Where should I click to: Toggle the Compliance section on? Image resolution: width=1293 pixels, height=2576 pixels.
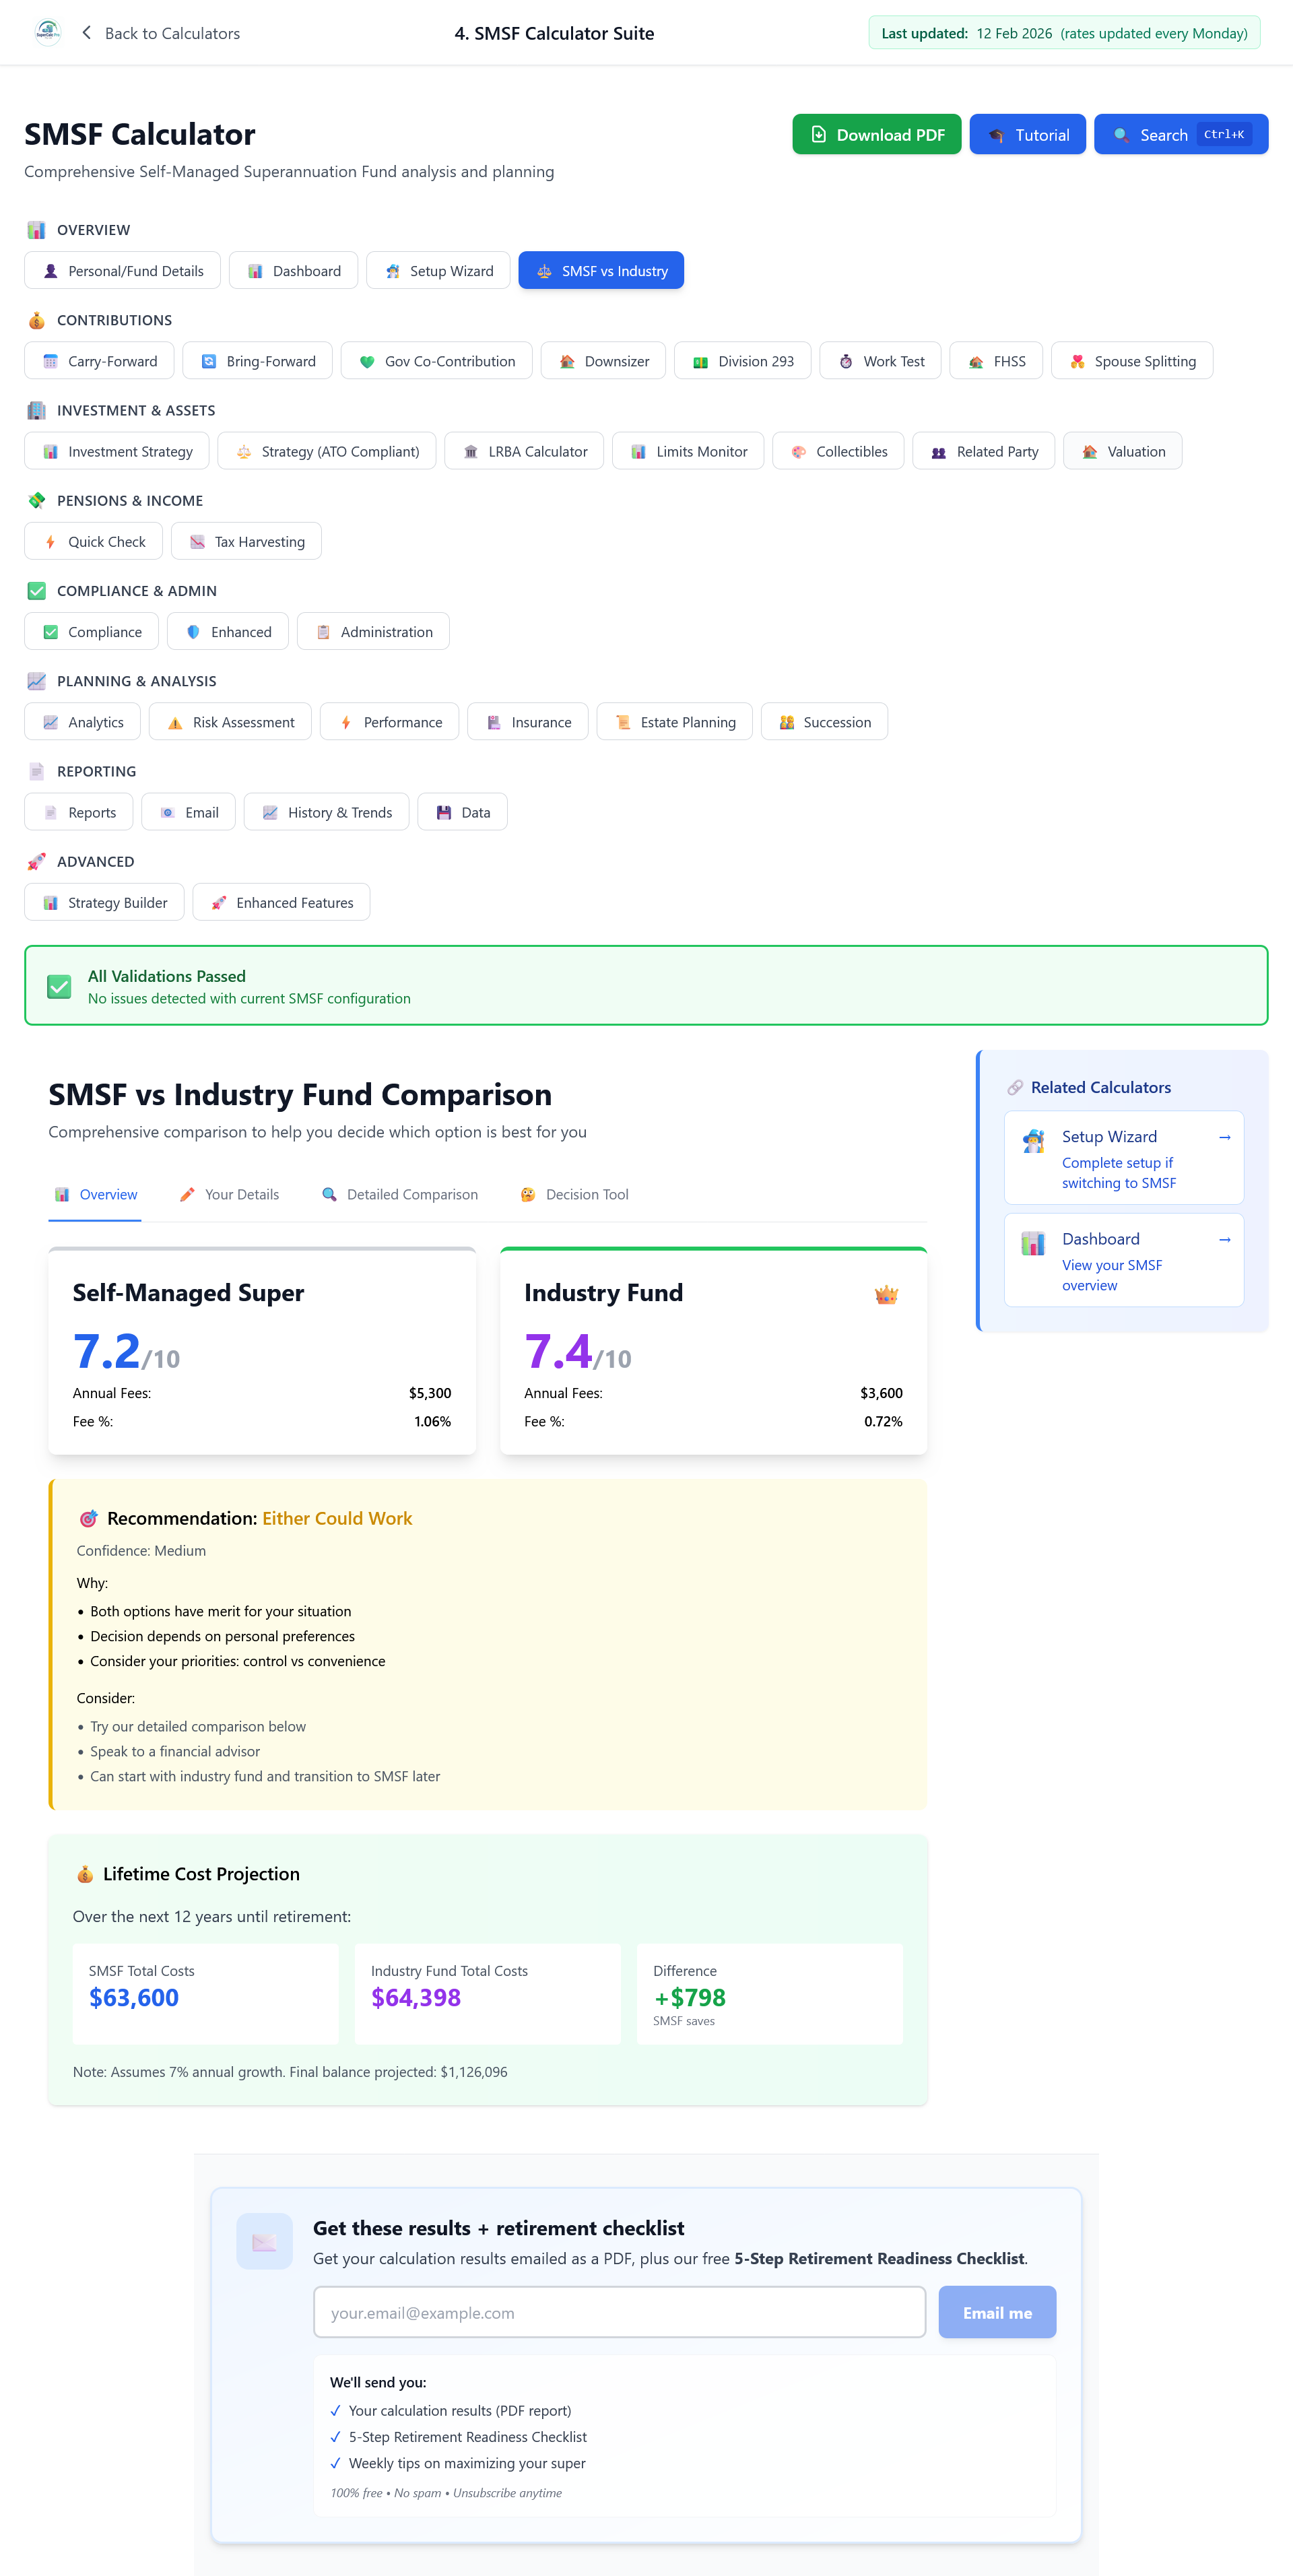click(91, 631)
